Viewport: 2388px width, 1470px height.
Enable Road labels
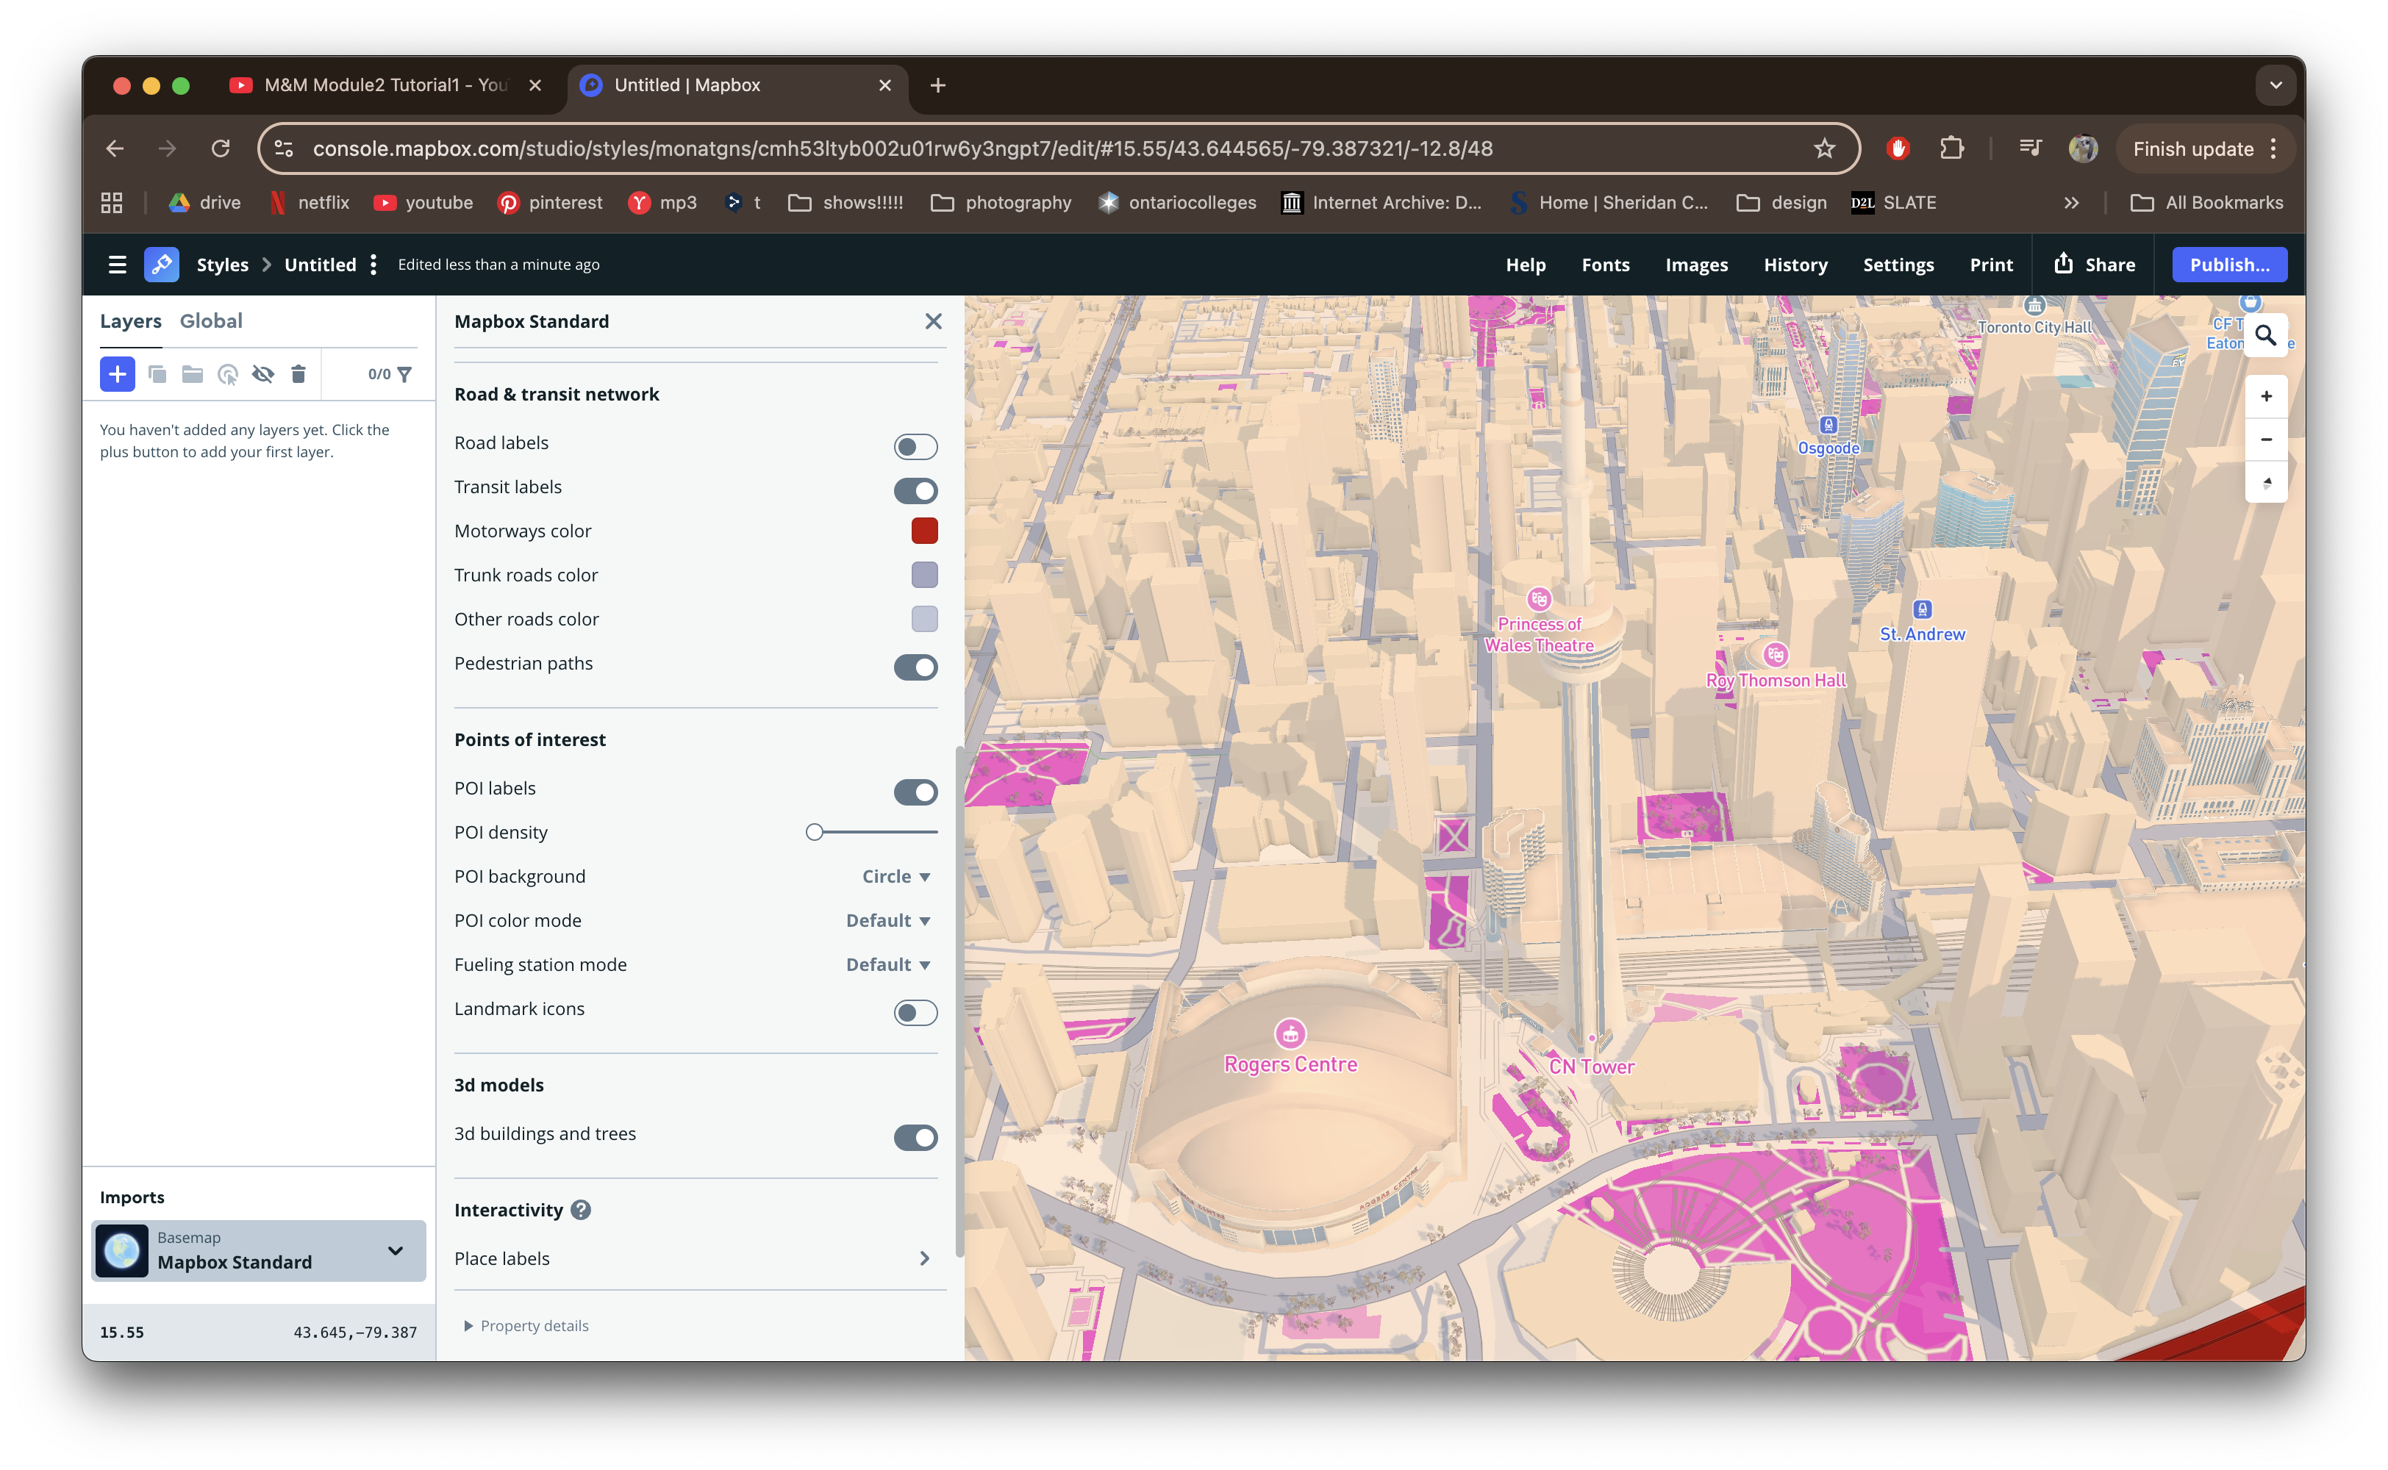coord(915,446)
